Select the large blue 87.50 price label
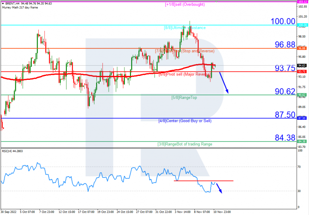The width and height of the screenshot is (309, 215). pos(285,115)
